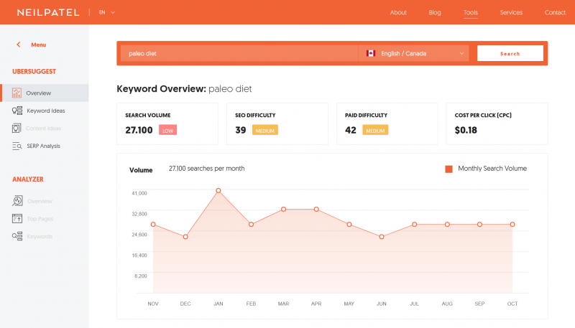This screenshot has height=328, width=575.
Task: Click the Search button
Action: [x=510, y=53]
